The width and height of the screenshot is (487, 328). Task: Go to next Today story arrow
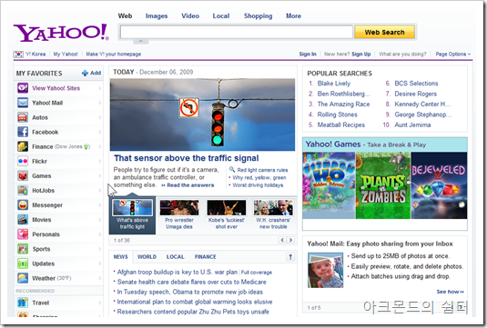[x=290, y=240]
